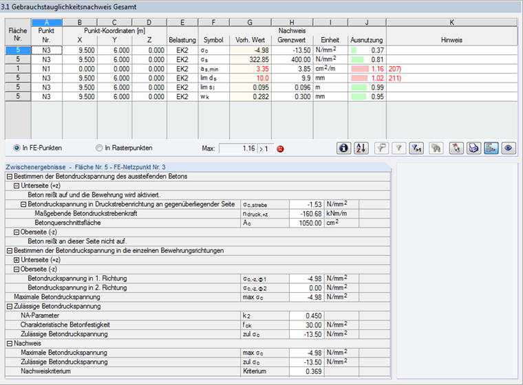Click the greyed plain funnel filter icon

398,148
